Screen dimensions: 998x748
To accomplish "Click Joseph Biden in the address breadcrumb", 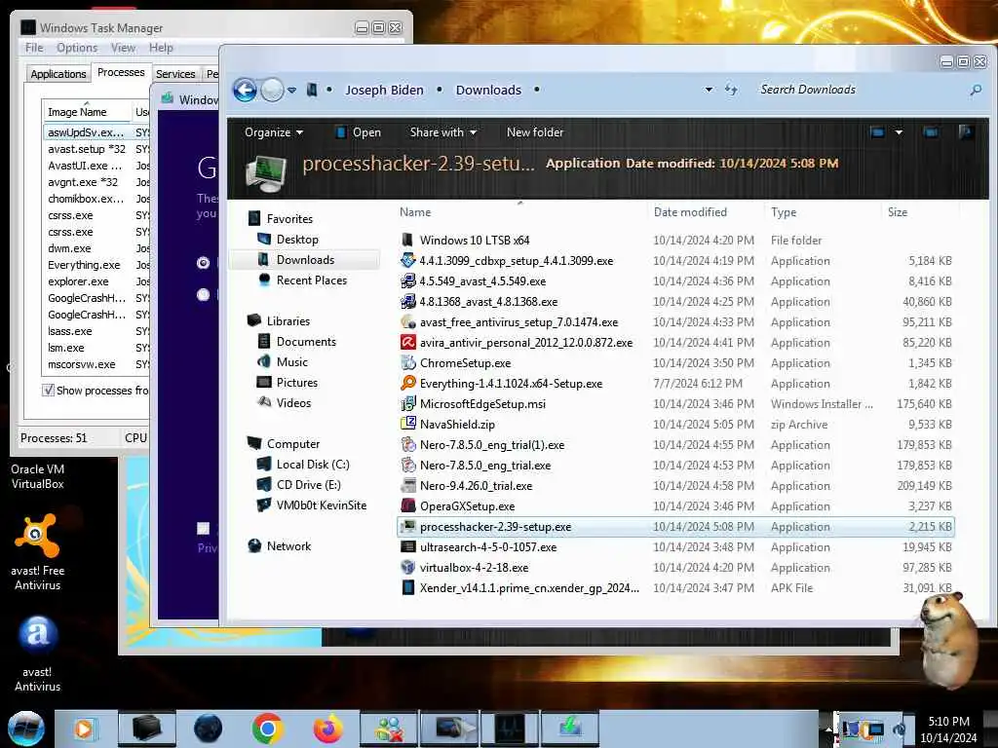I will (x=384, y=91).
